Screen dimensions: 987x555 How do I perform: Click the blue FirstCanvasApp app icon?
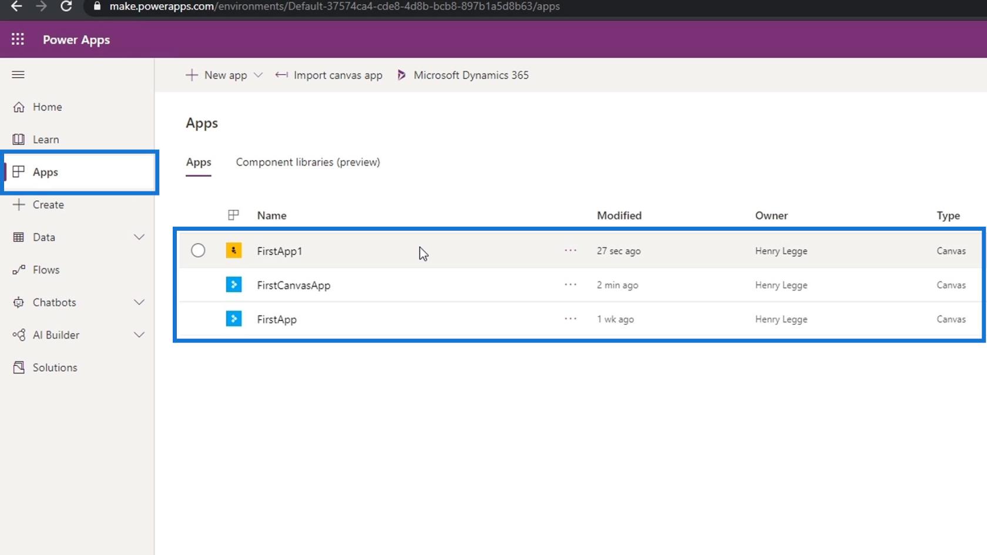pyautogui.click(x=234, y=285)
